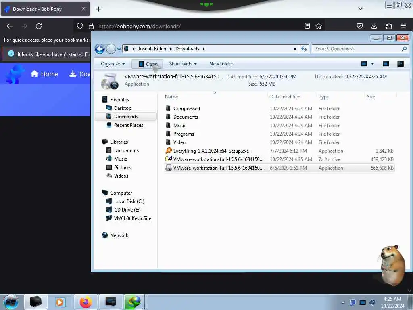Bookmark this page with the star icon
The width and height of the screenshot is (413, 310).
[319, 26]
